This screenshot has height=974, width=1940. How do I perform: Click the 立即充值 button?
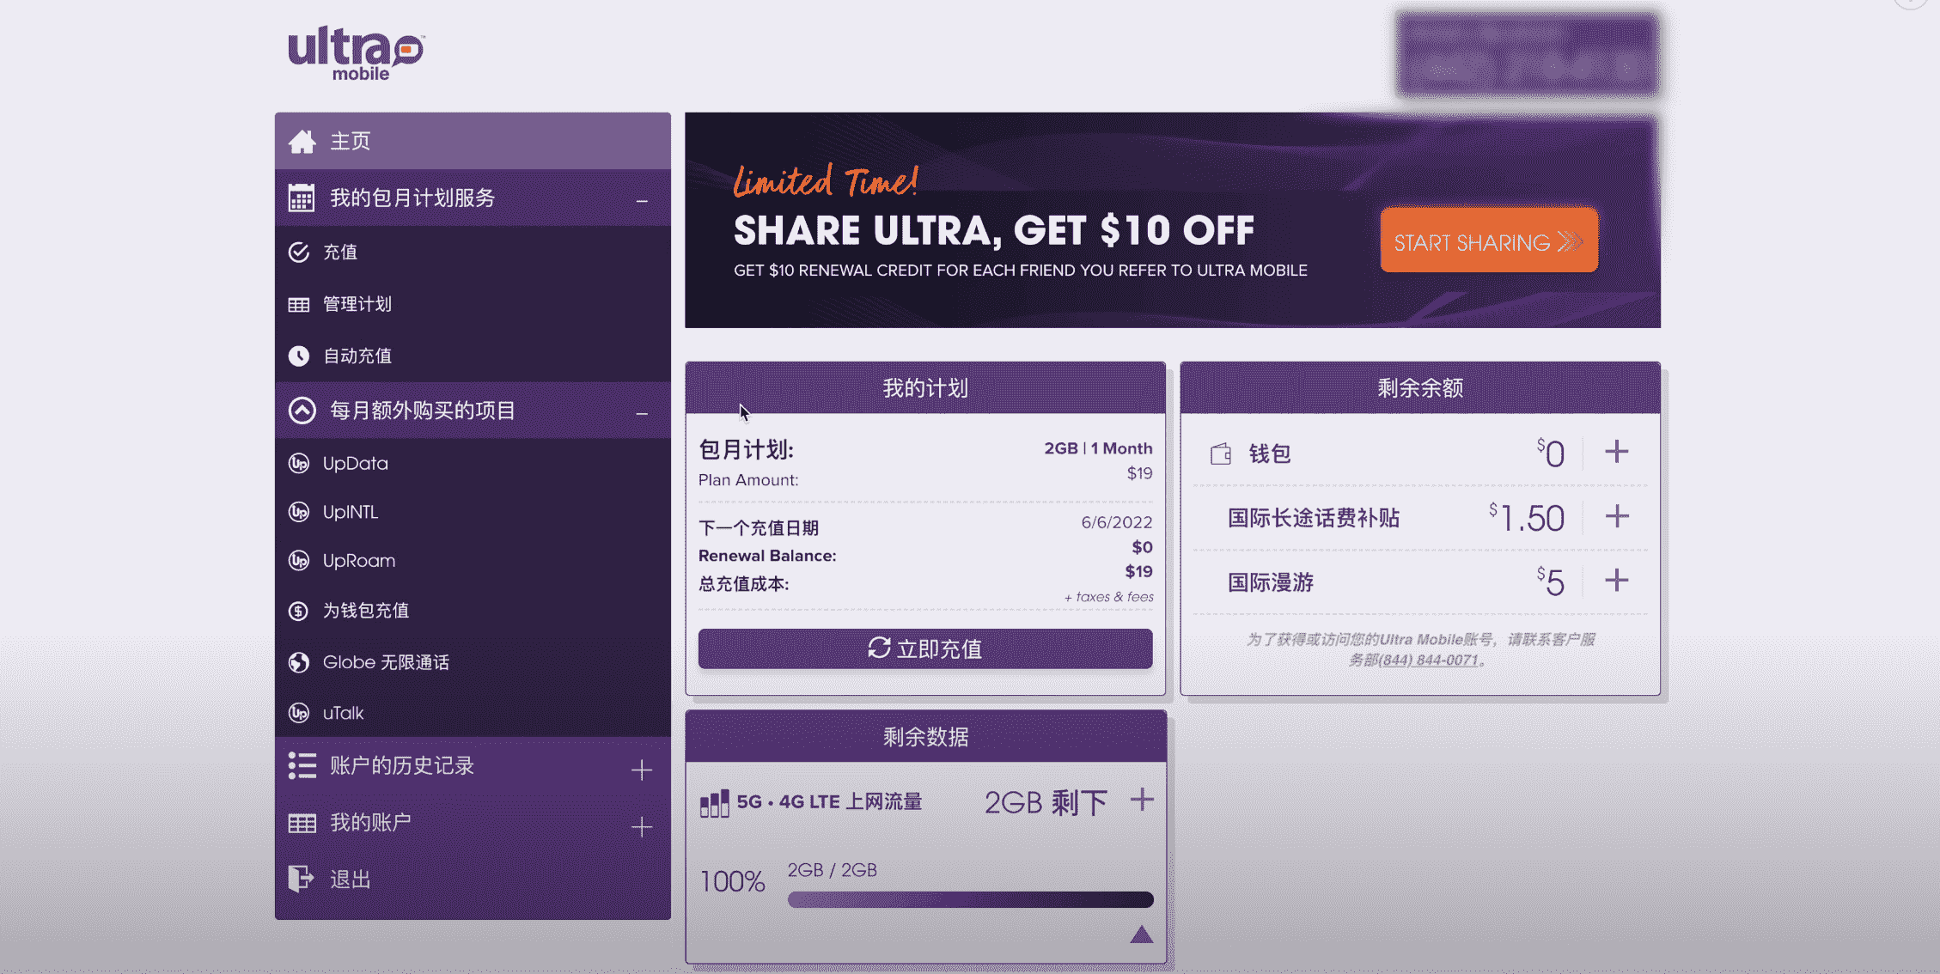(x=925, y=648)
